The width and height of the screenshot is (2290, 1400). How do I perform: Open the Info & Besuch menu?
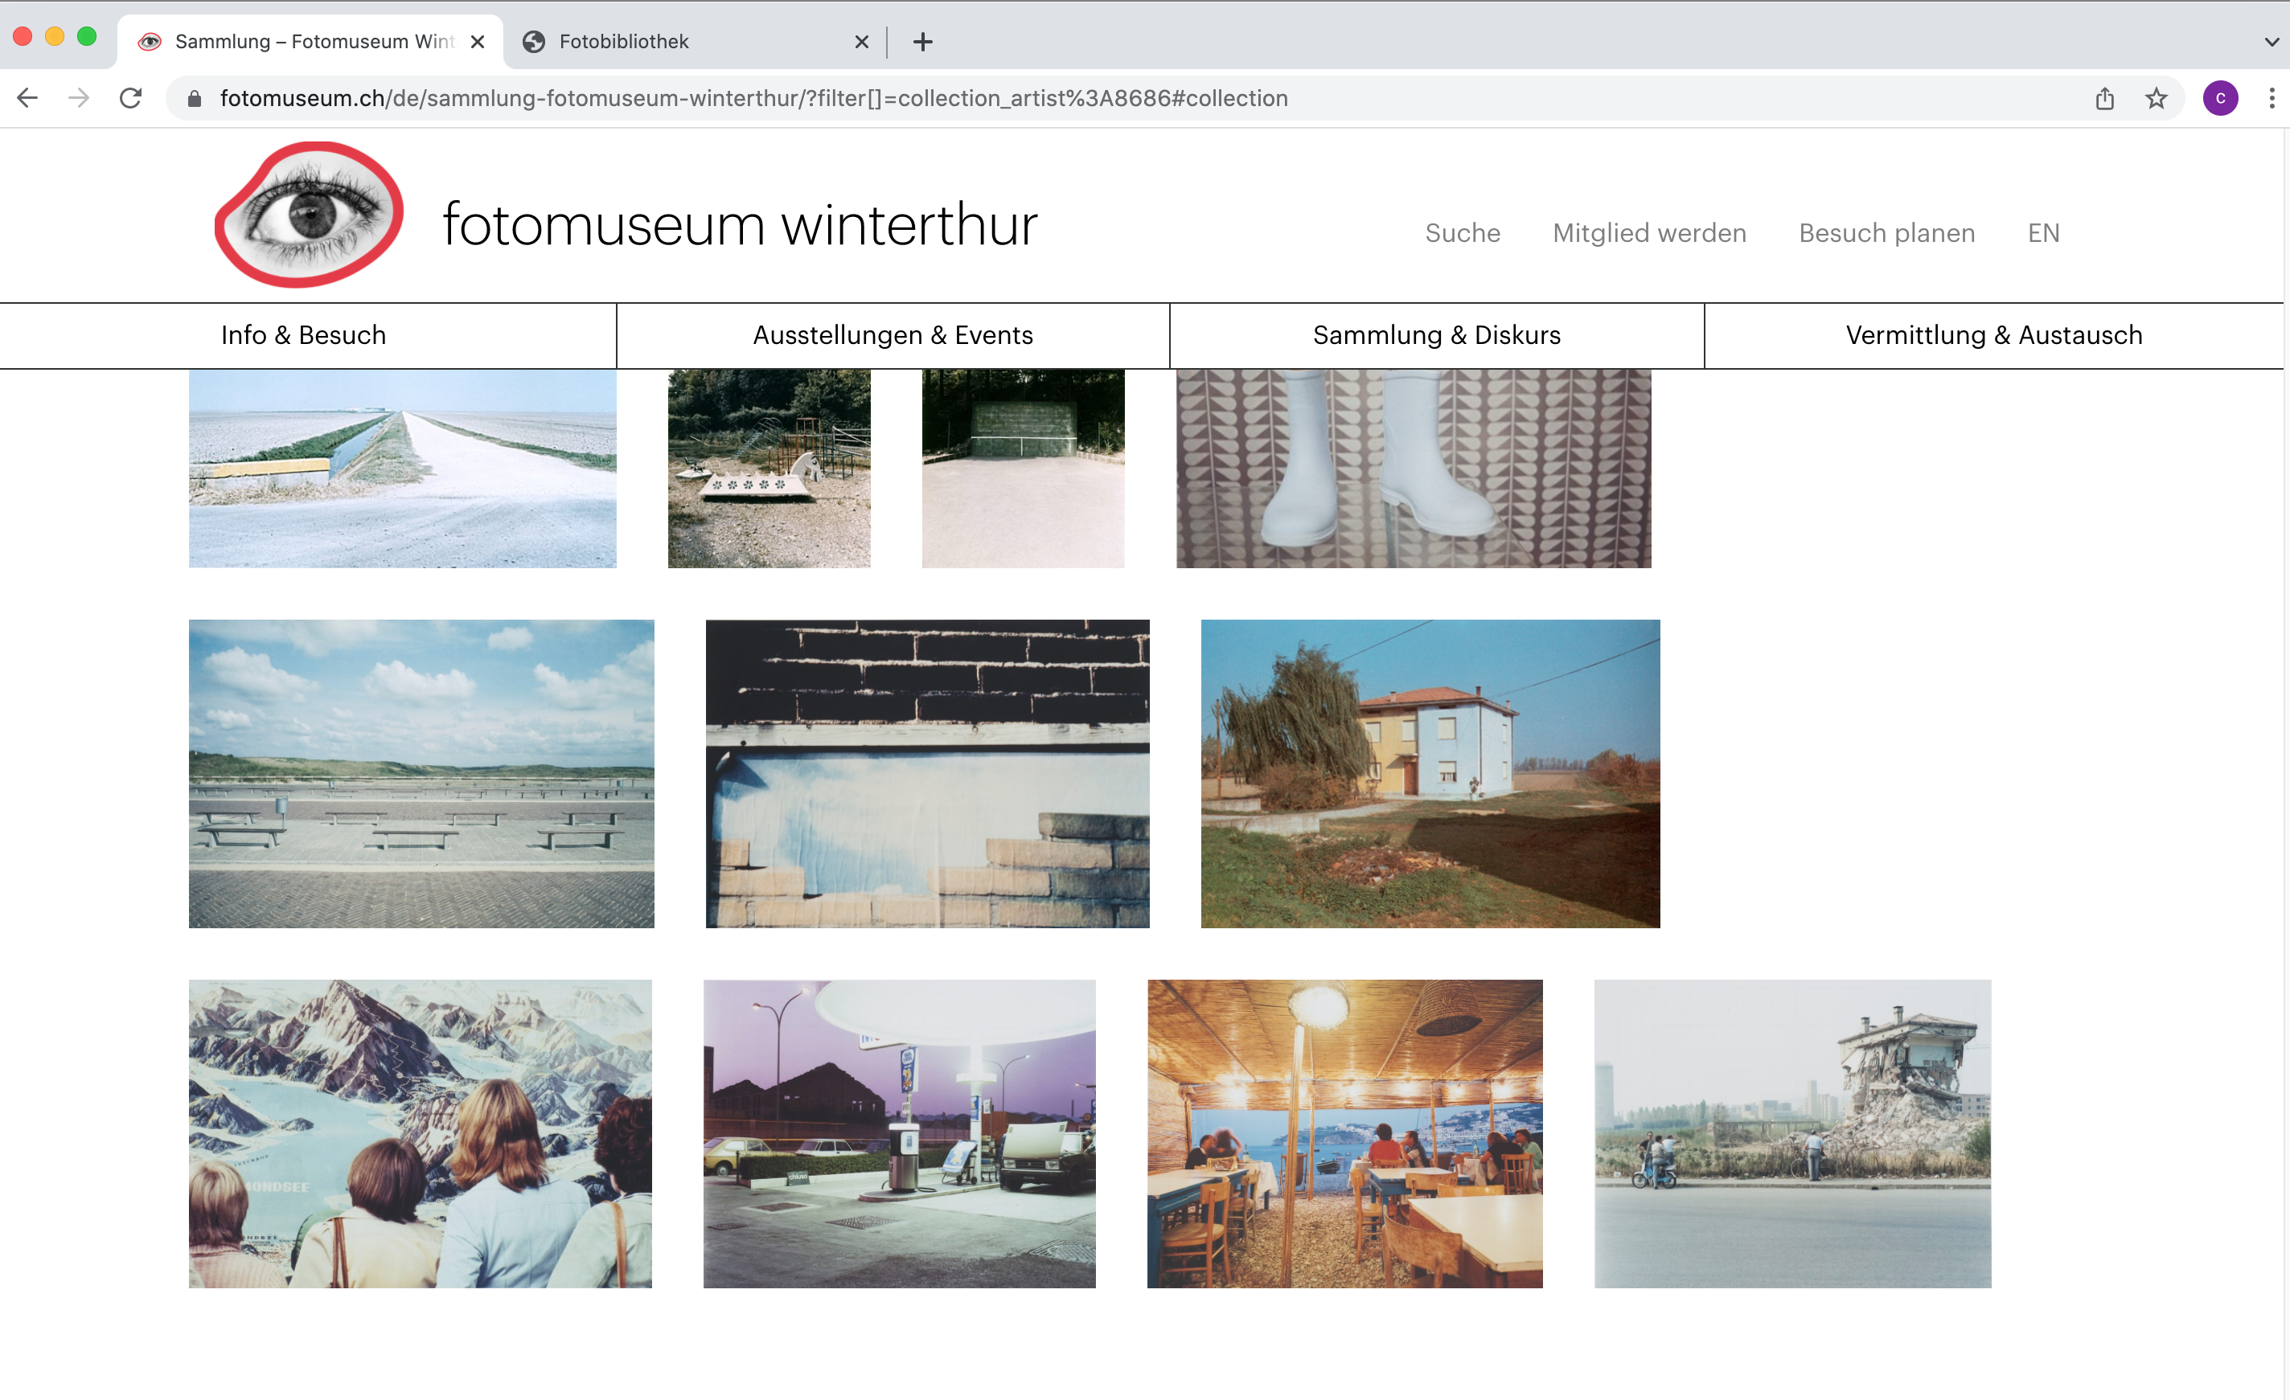pos(303,335)
